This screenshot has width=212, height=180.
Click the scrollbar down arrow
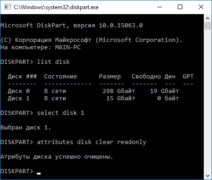click(x=207, y=176)
